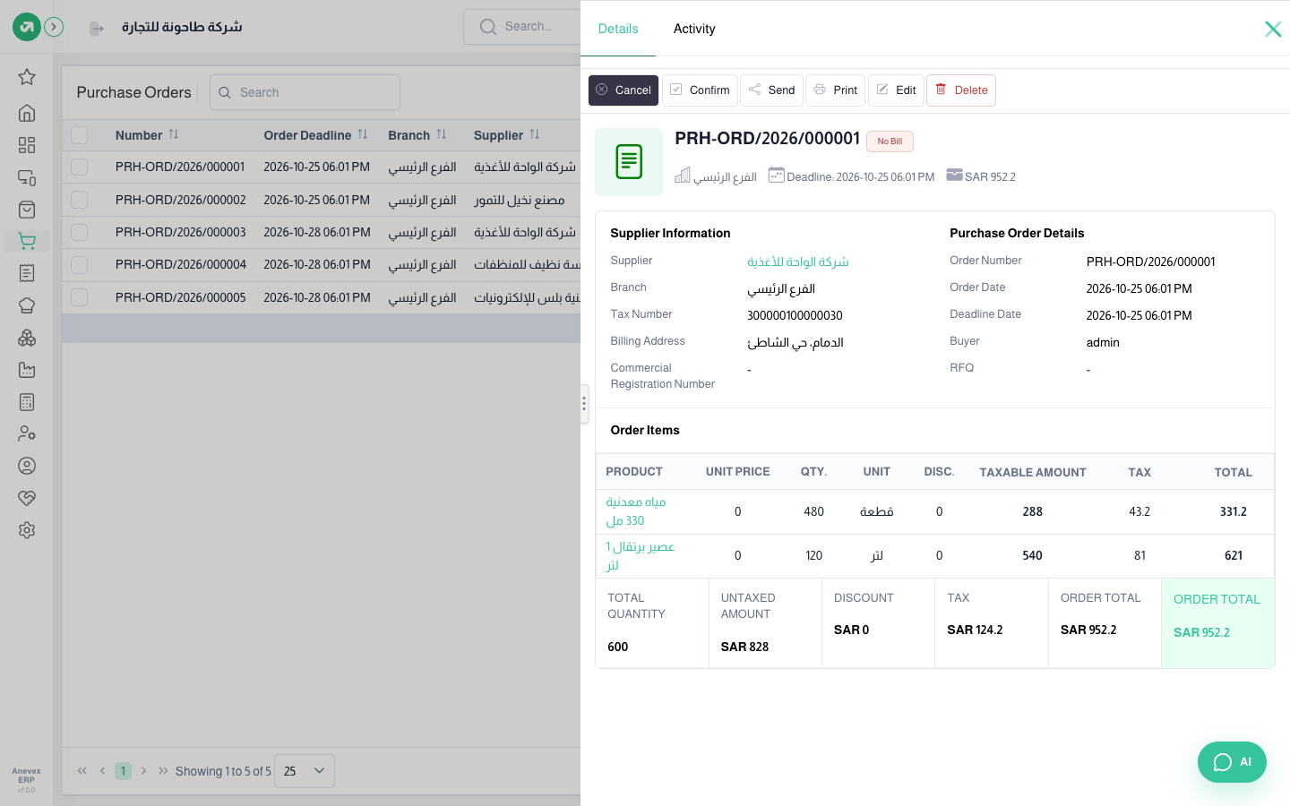Confirm the purchase order
Viewport: 1290px width, 806px height.
(x=700, y=90)
